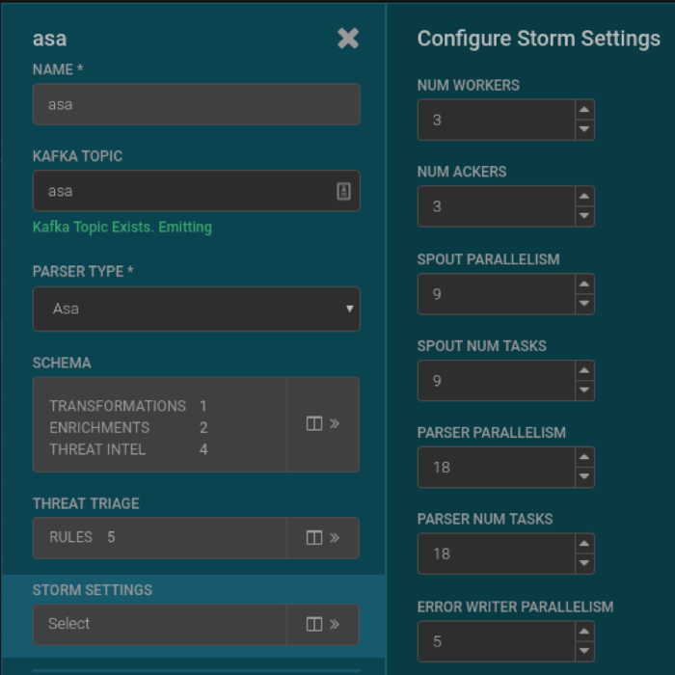Decrease Spout Parallelism value
This screenshot has width=675, height=675.
tap(584, 304)
